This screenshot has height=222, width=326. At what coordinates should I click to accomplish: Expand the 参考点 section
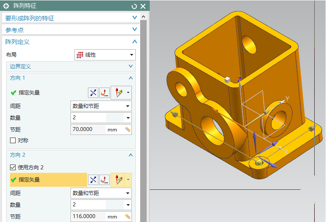click(135, 29)
